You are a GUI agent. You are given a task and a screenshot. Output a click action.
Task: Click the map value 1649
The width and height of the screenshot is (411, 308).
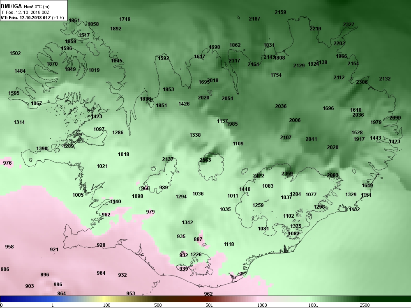[367, 186]
